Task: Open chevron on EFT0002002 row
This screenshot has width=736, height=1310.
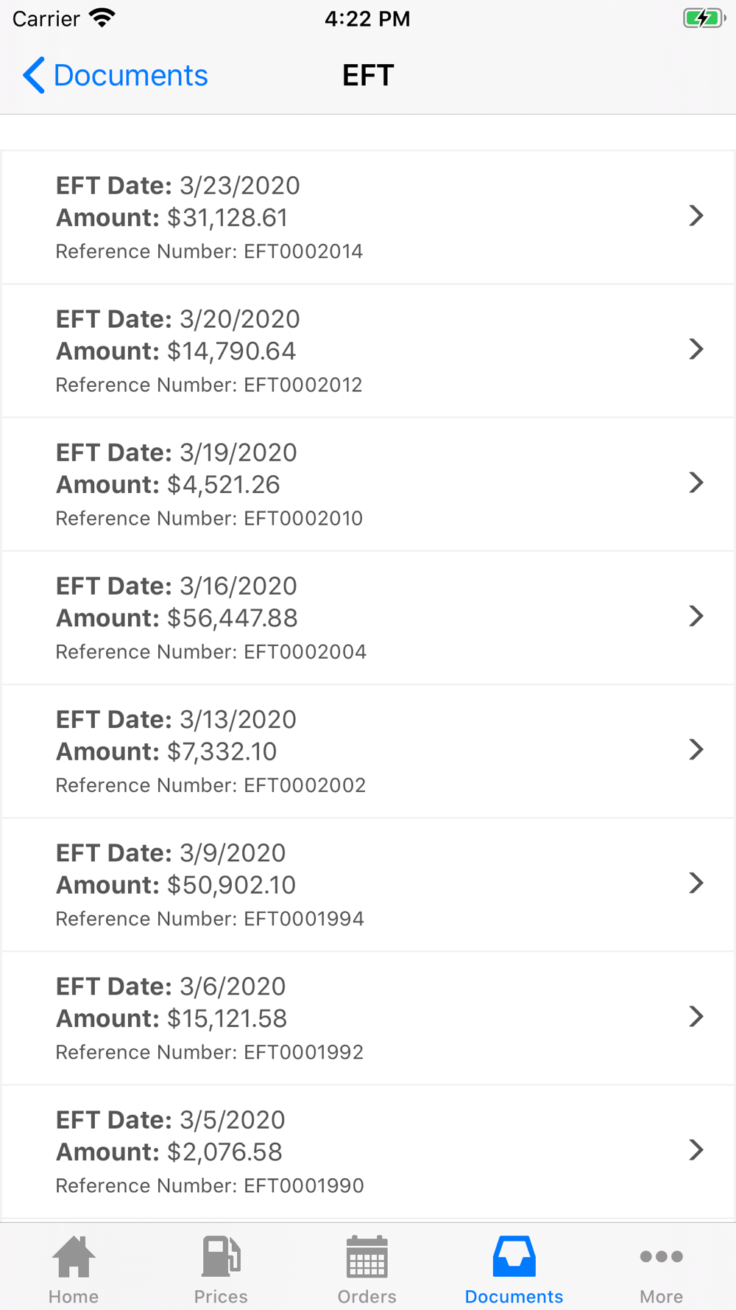Action: click(696, 749)
